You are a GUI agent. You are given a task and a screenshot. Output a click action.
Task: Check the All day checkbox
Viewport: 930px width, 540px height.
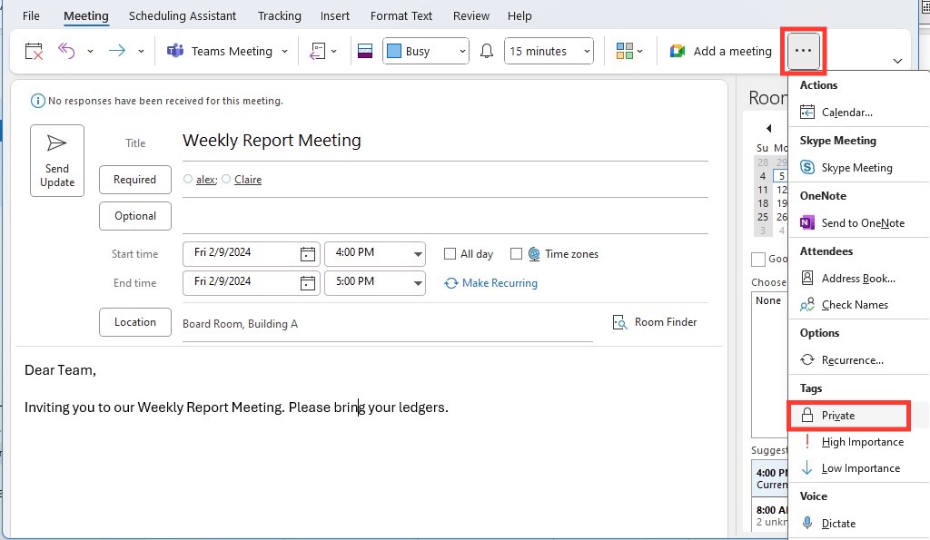click(x=450, y=254)
